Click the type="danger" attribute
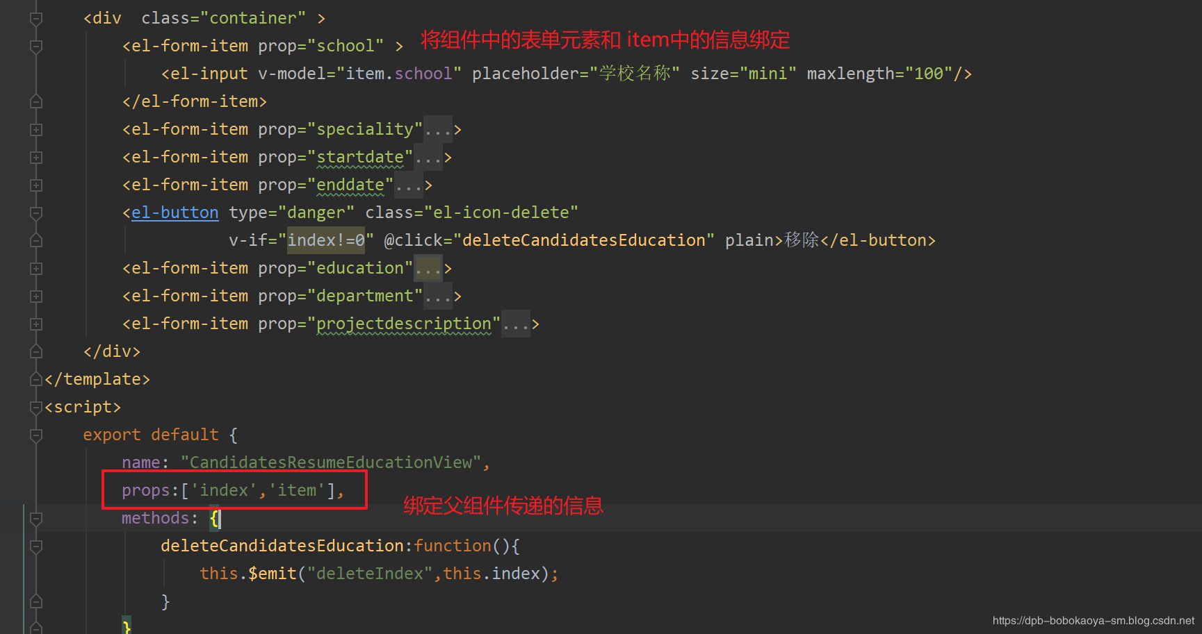 (292, 212)
